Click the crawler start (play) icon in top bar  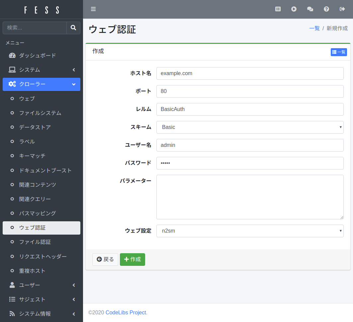(294, 9)
